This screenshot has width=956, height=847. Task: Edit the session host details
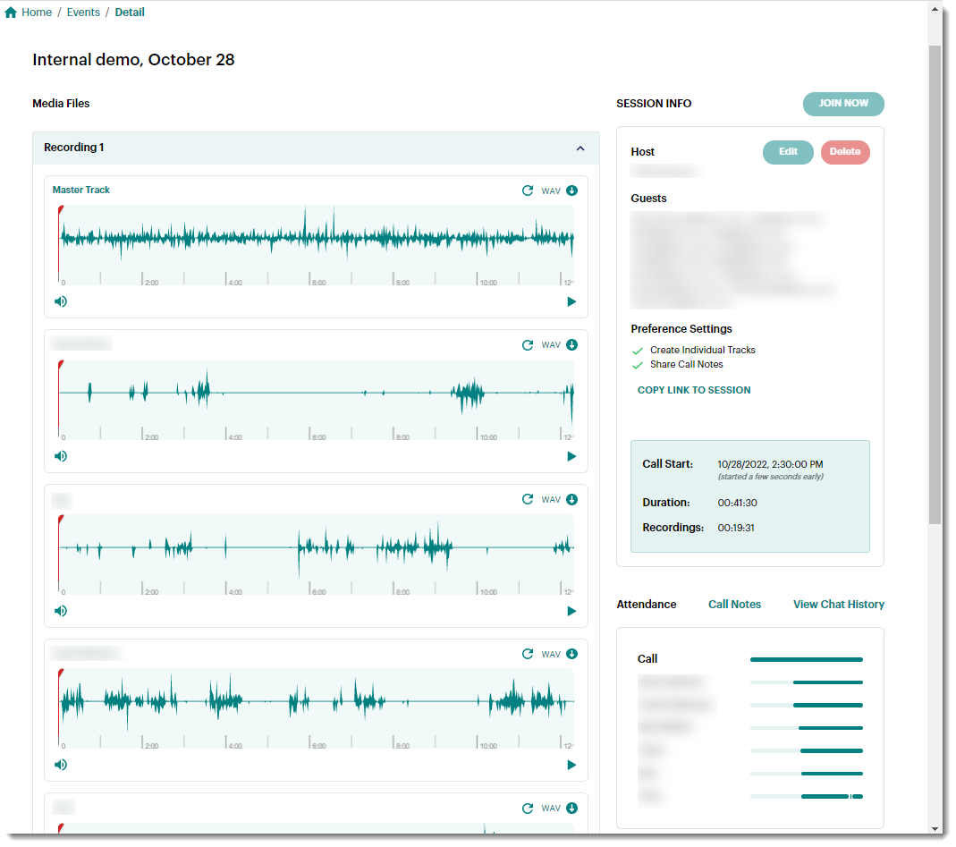click(x=788, y=152)
